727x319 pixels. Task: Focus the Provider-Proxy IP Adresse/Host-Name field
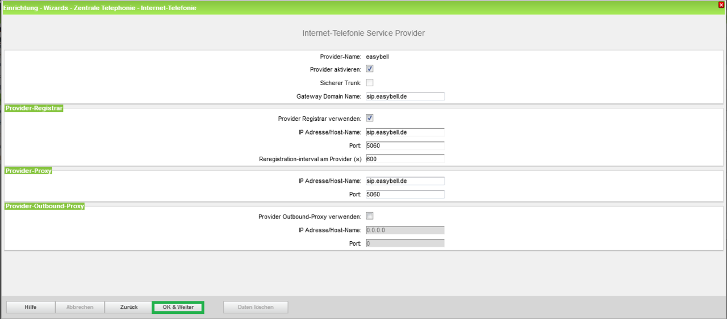[x=404, y=181]
